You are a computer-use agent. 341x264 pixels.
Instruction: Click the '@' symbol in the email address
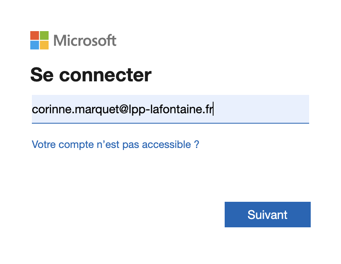124,109
